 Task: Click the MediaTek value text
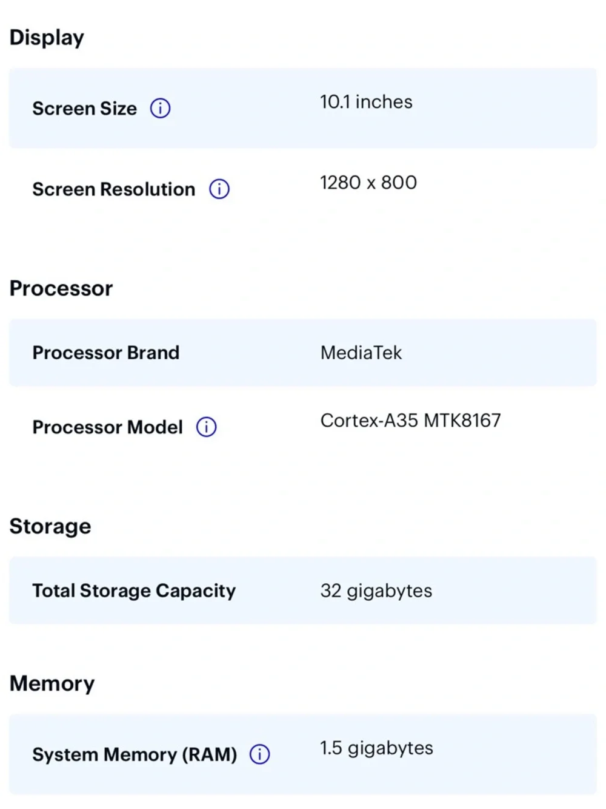(361, 353)
